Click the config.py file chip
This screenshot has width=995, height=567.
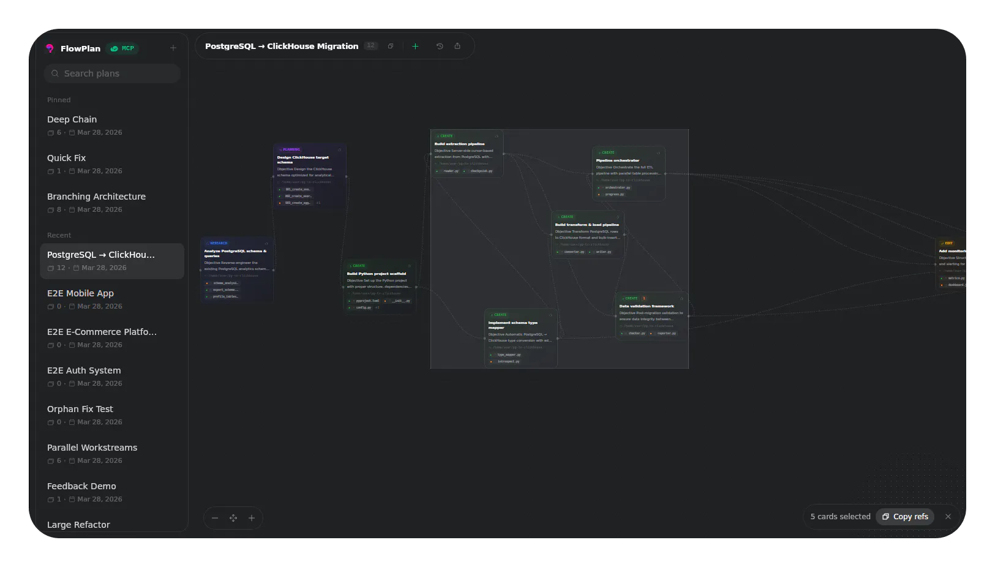pyautogui.click(x=361, y=307)
